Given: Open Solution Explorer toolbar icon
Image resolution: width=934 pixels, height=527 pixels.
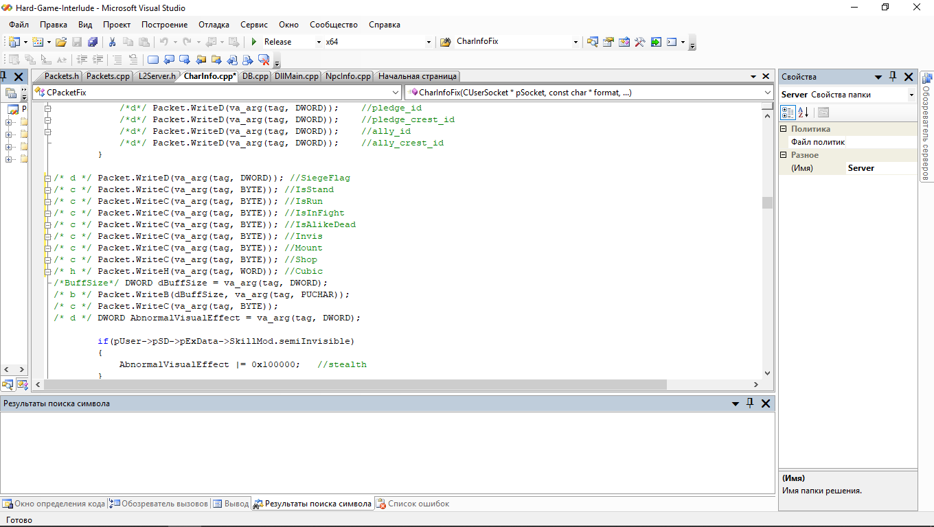Looking at the screenshot, I should (x=593, y=42).
